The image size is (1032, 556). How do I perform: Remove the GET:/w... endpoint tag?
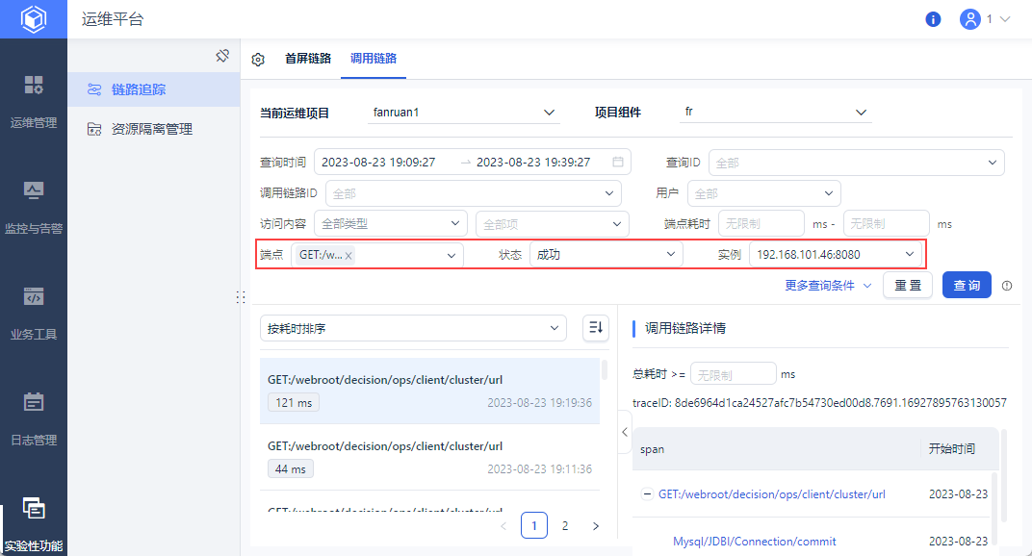348,255
